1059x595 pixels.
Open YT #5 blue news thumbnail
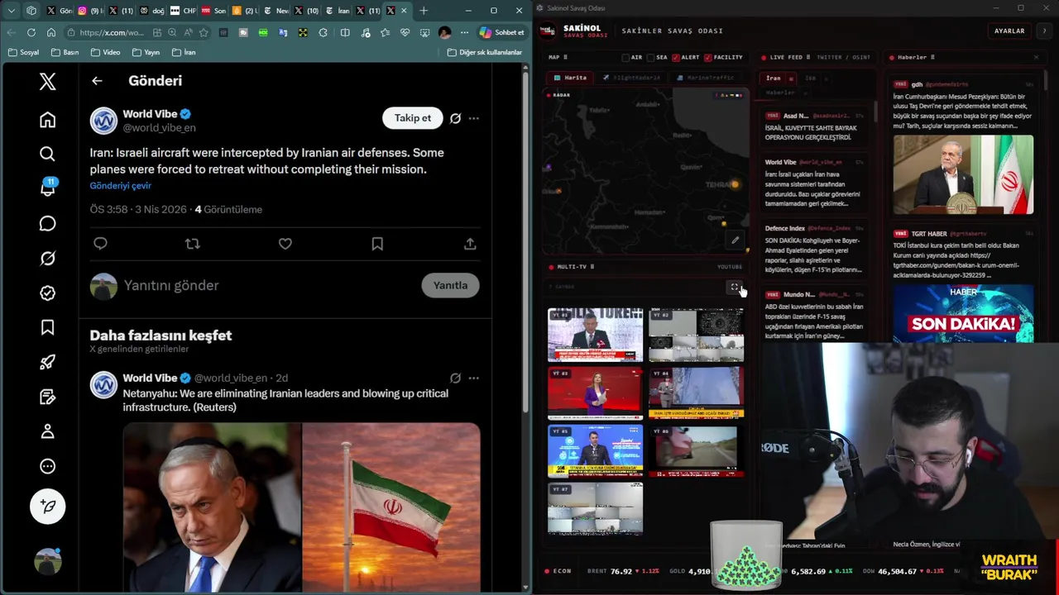[595, 451]
